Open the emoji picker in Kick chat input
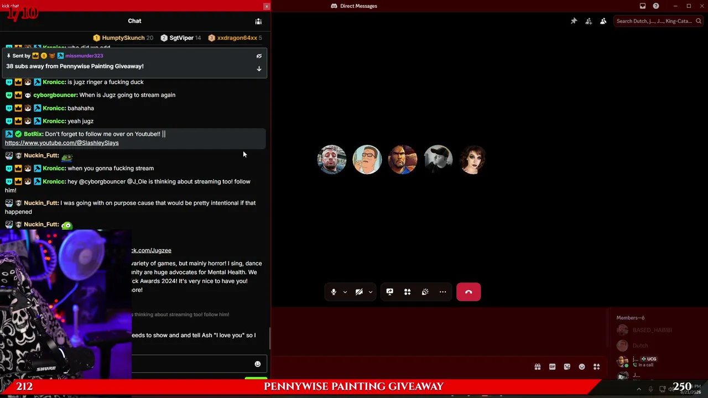708x398 pixels. point(257,364)
